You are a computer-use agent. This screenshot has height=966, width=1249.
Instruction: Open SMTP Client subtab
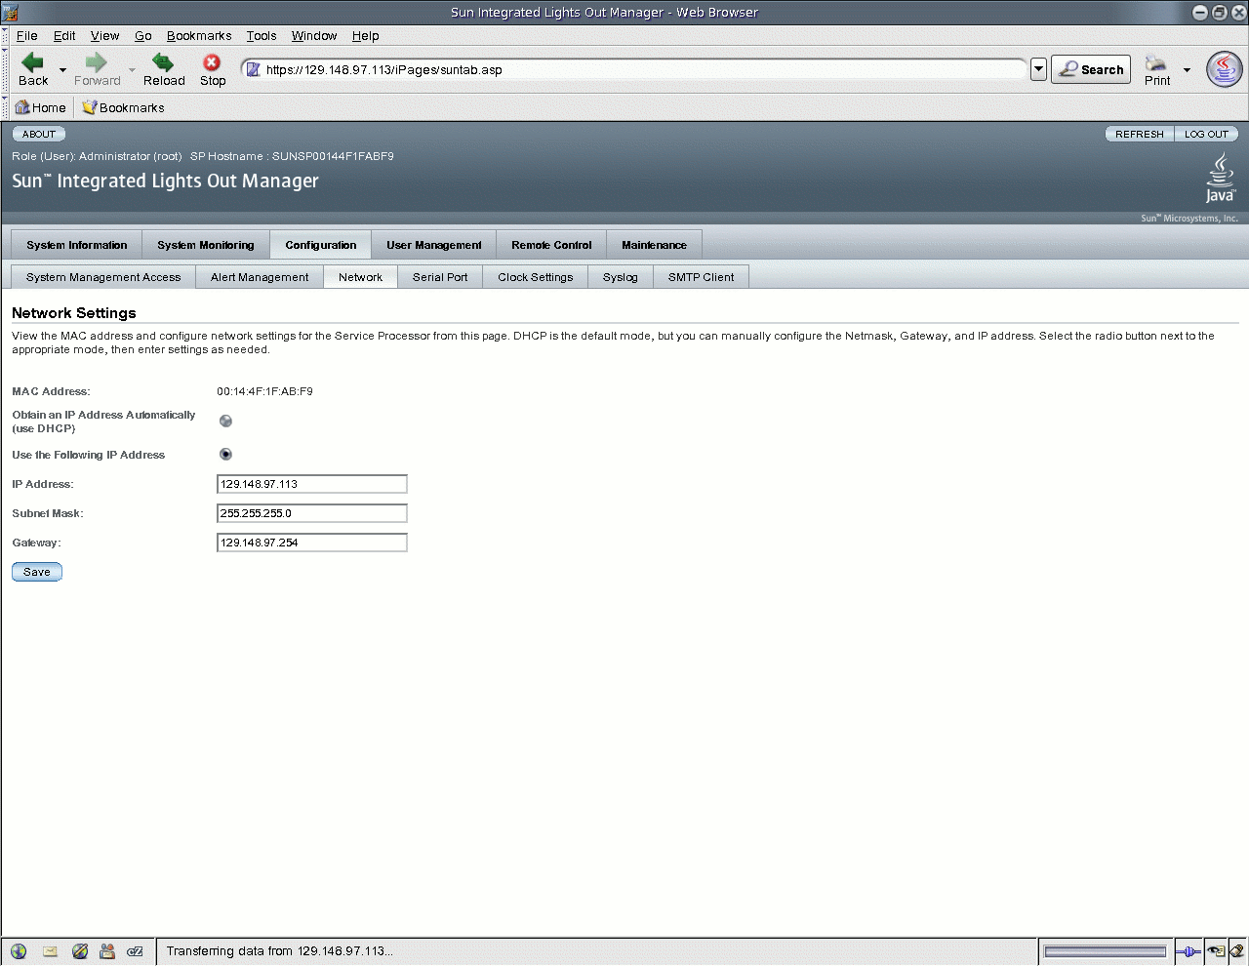701,277
